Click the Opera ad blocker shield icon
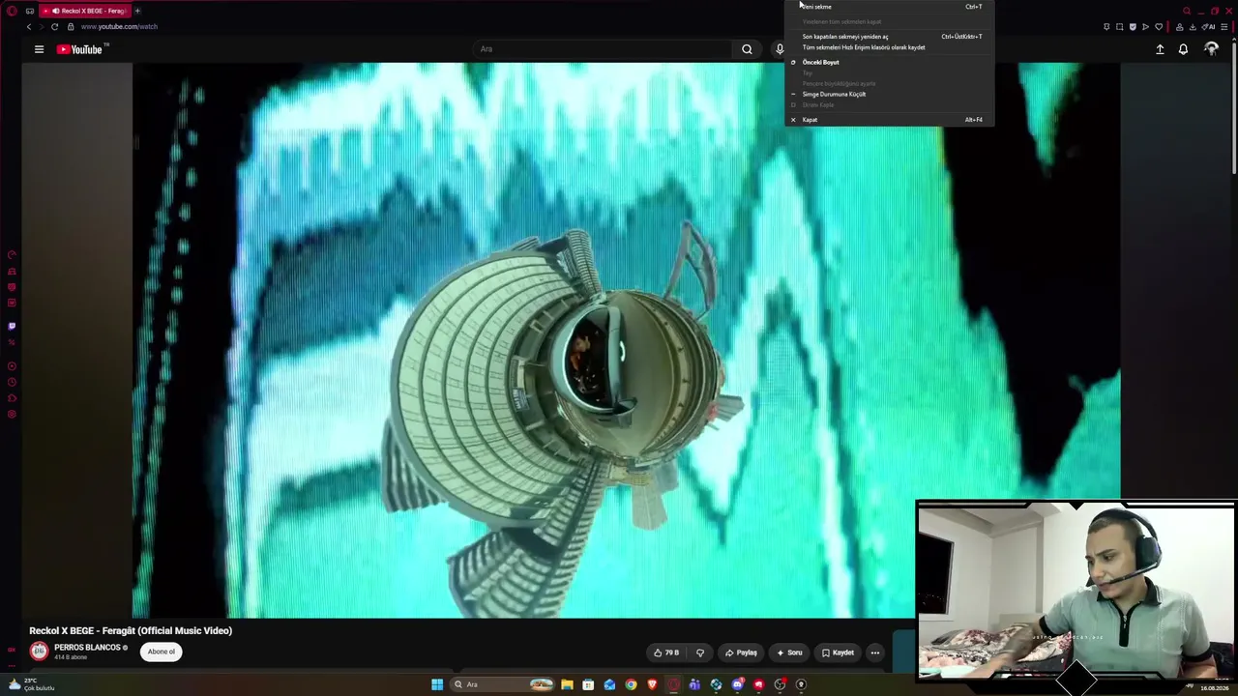Screen dimensions: 1238x696 point(1133,27)
